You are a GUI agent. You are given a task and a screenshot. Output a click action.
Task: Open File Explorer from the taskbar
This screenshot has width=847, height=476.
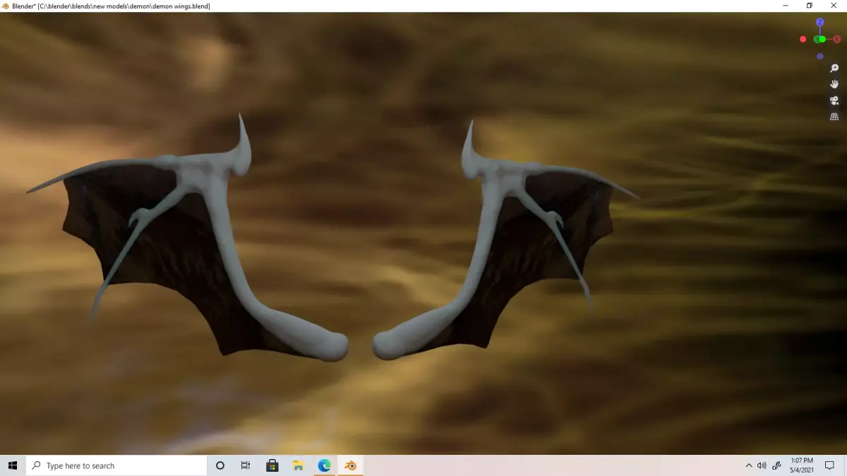(298, 465)
